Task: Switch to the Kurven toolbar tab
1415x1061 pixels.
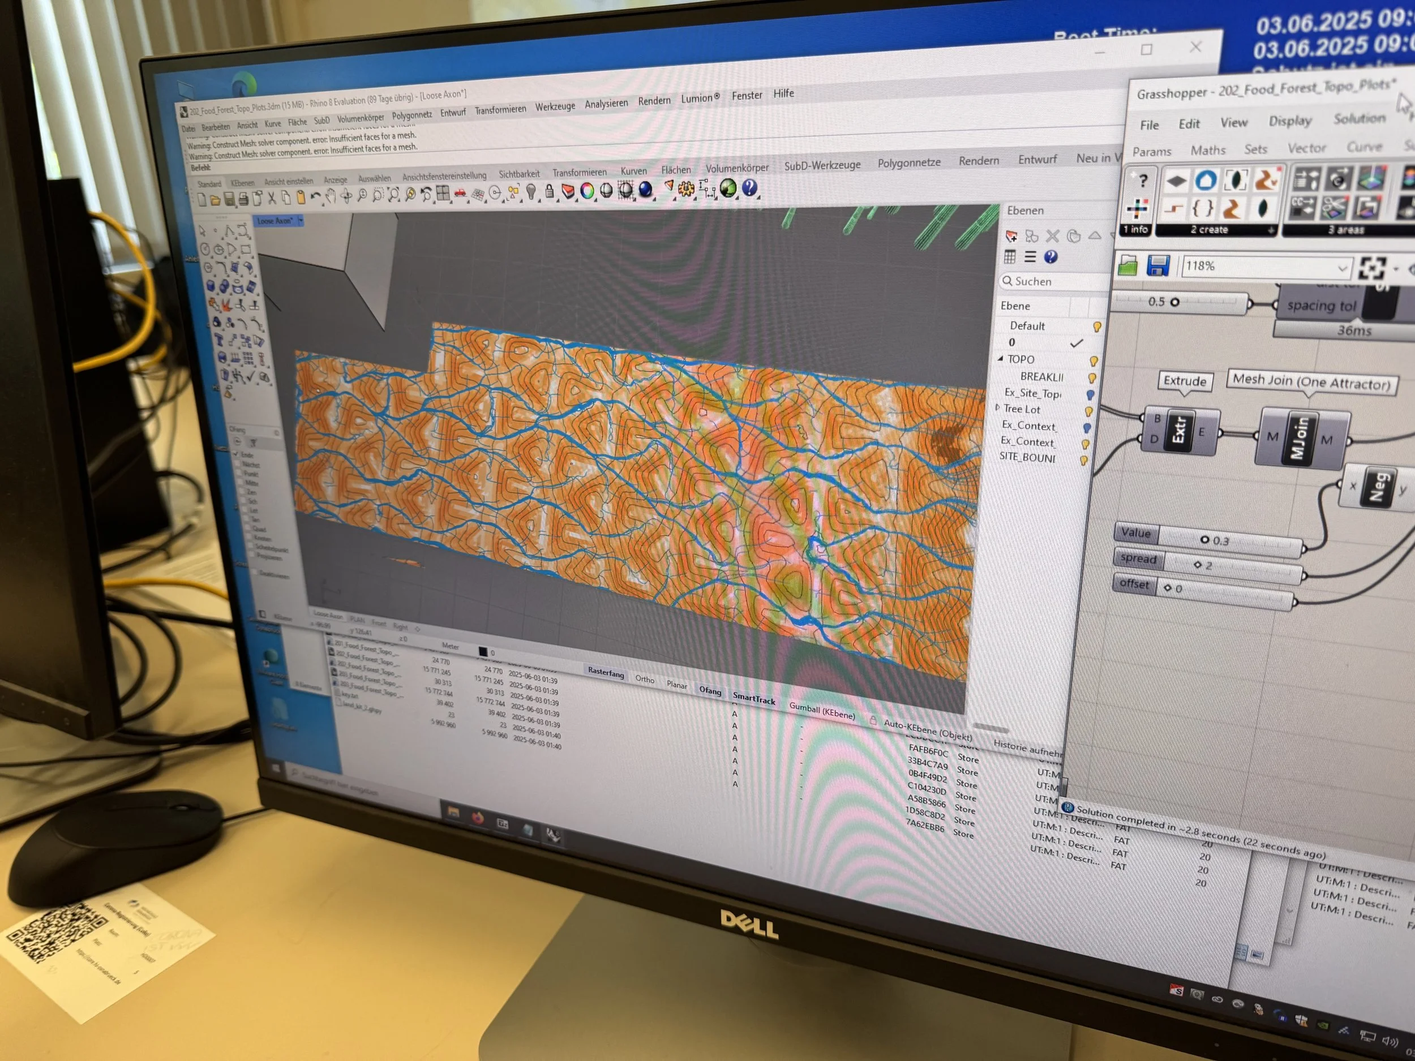Action: point(633,171)
